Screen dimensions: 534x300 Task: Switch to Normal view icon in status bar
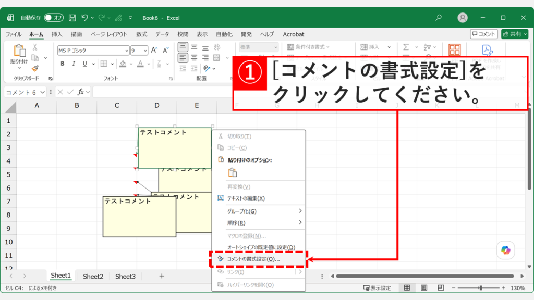click(x=407, y=287)
